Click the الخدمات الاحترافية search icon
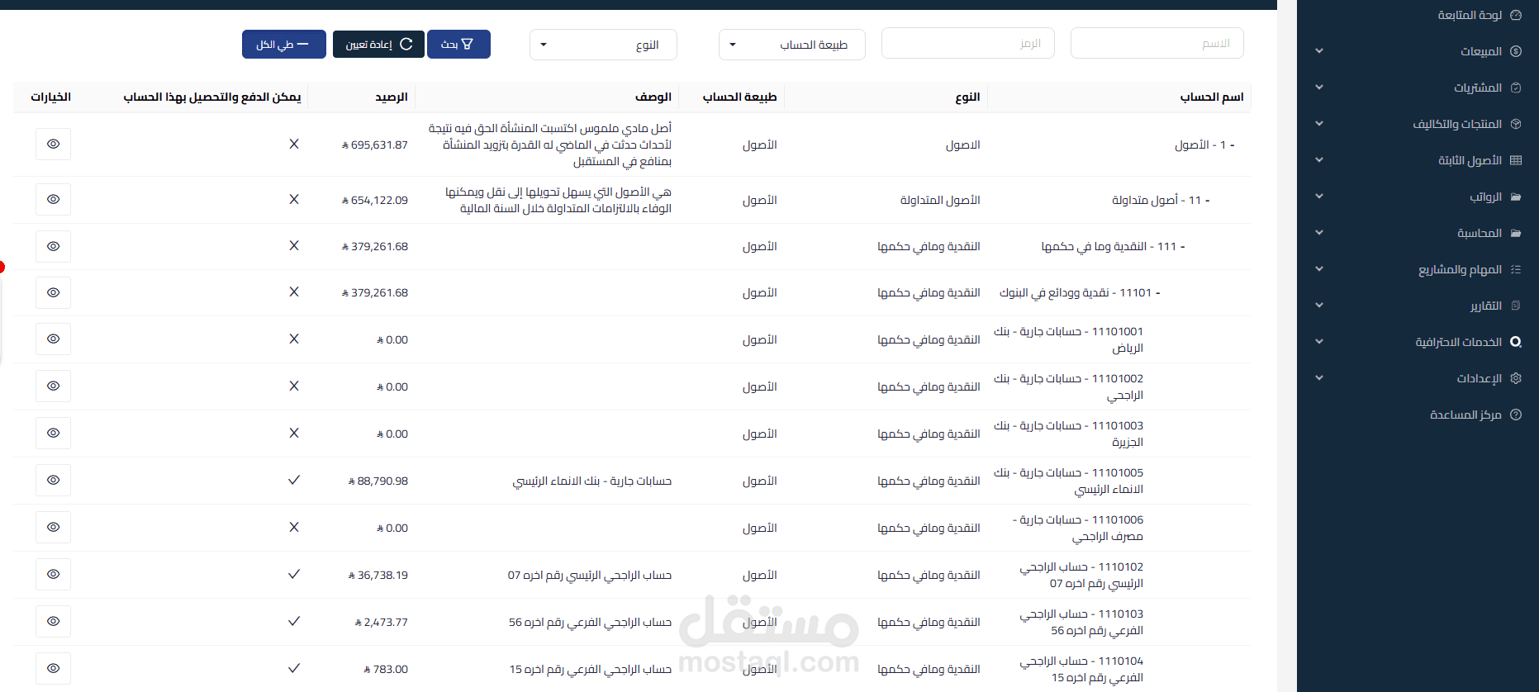This screenshot has height=692, width=1539. coord(1516,342)
